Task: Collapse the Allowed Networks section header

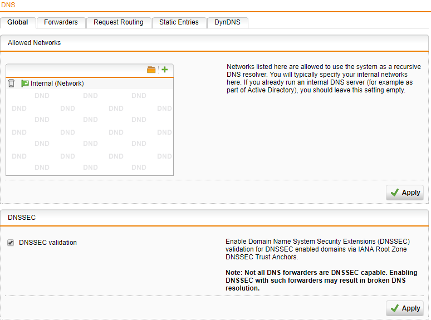Action: tap(35, 43)
